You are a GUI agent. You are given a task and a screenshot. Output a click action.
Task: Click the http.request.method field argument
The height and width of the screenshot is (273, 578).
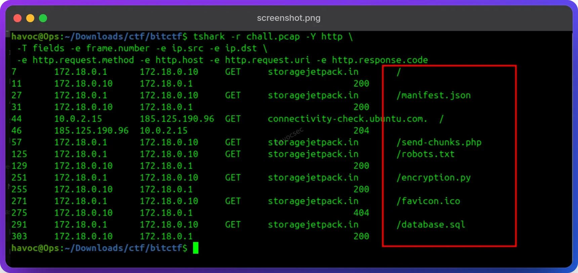click(x=83, y=60)
